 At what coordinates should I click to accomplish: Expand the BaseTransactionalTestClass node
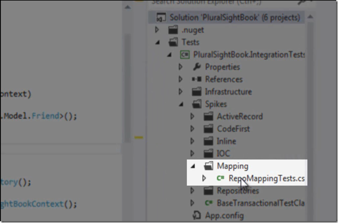pyautogui.click(x=193, y=203)
